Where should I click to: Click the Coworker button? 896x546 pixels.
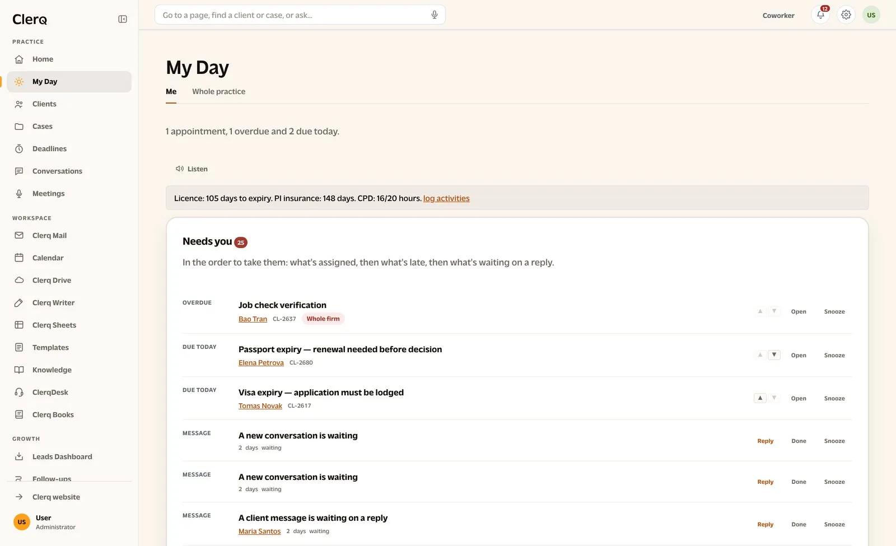(778, 16)
